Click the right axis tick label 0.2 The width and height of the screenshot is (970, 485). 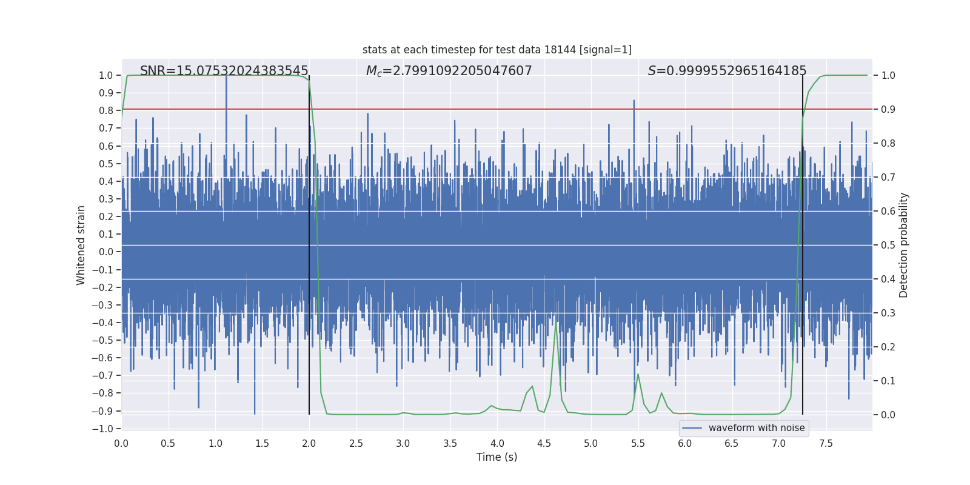(888, 347)
